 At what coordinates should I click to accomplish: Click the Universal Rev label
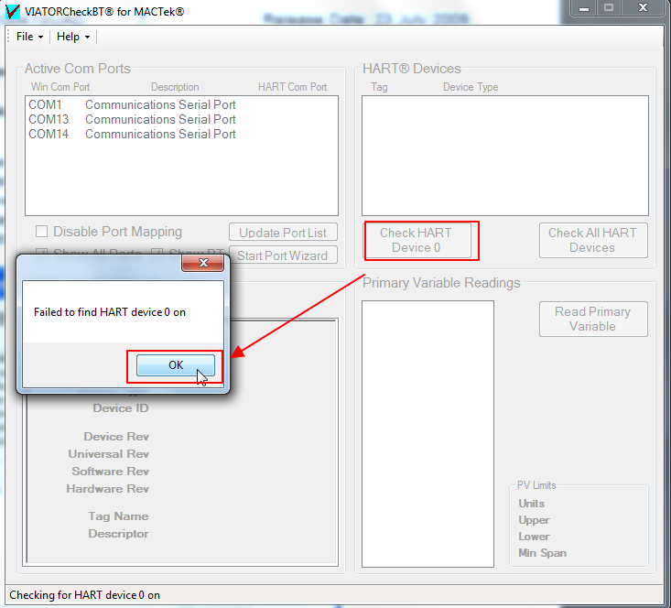pos(109,454)
